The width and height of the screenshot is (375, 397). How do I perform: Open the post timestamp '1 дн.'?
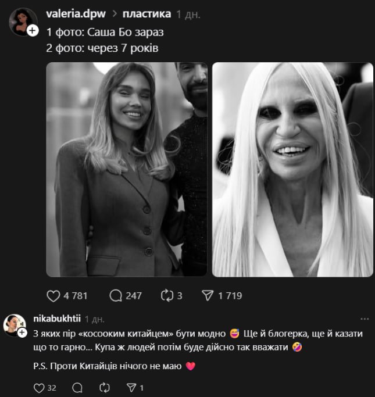coord(188,13)
